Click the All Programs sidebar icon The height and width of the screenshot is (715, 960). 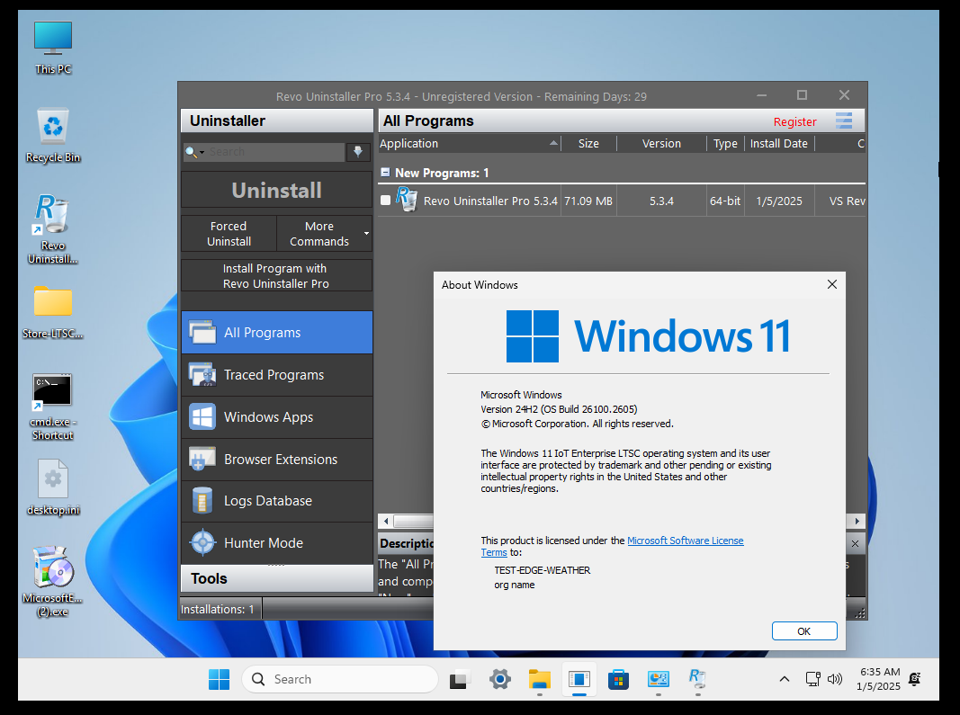click(x=202, y=333)
